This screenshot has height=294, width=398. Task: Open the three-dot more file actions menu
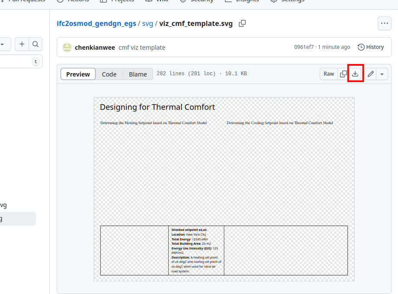pos(384,23)
